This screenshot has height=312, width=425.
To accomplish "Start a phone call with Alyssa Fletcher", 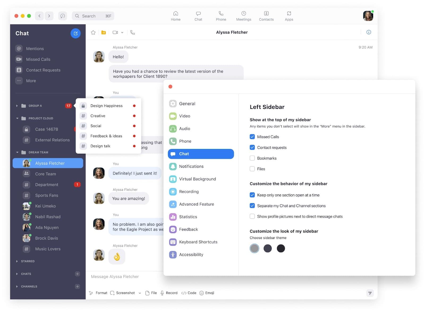I will coord(133,32).
